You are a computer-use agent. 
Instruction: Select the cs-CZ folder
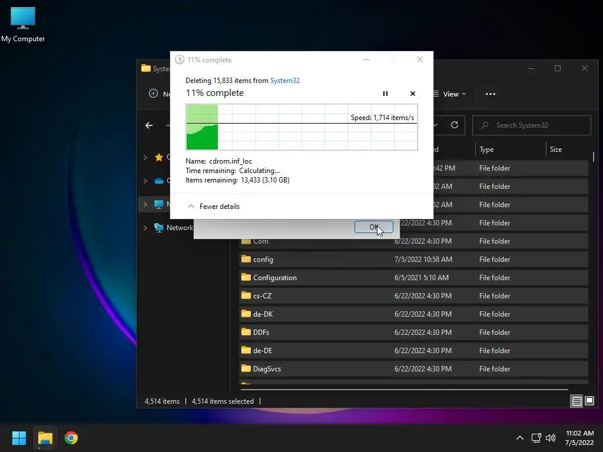pos(413,296)
